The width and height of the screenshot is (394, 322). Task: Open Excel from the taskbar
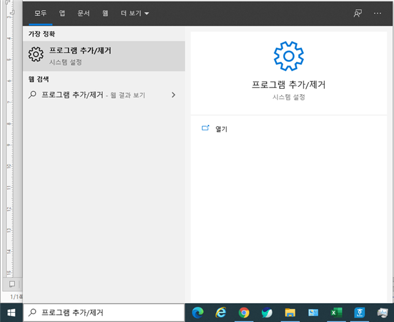336,313
